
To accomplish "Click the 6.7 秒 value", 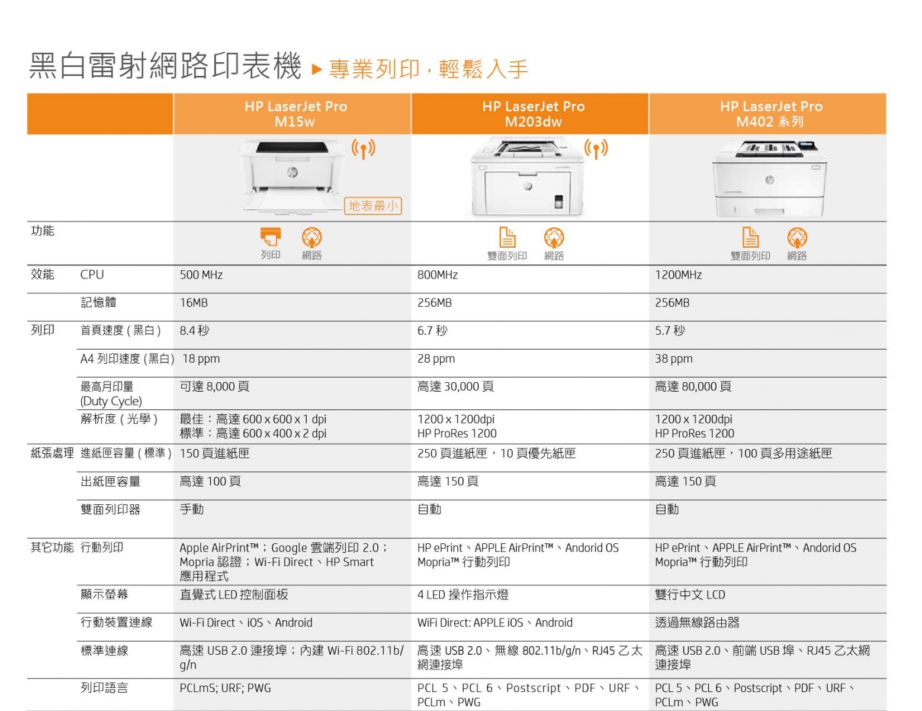I will coord(432,330).
